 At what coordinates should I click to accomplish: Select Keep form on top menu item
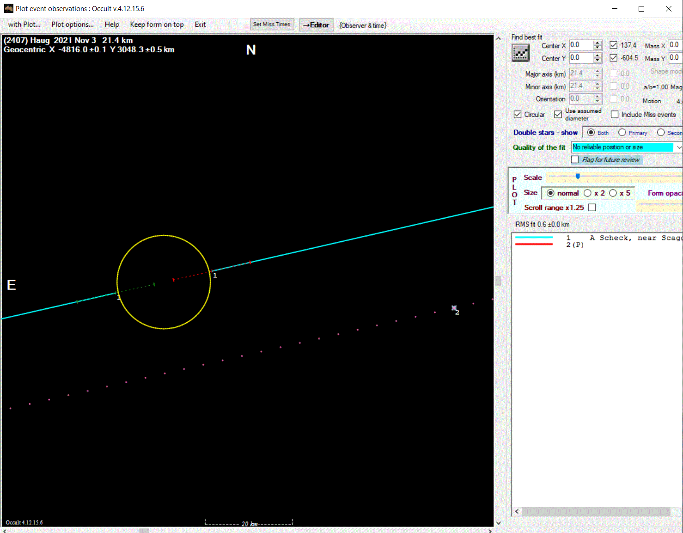[x=157, y=25]
